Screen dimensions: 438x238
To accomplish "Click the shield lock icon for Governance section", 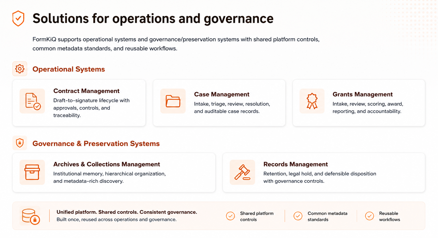I will click(x=20, y=143).
